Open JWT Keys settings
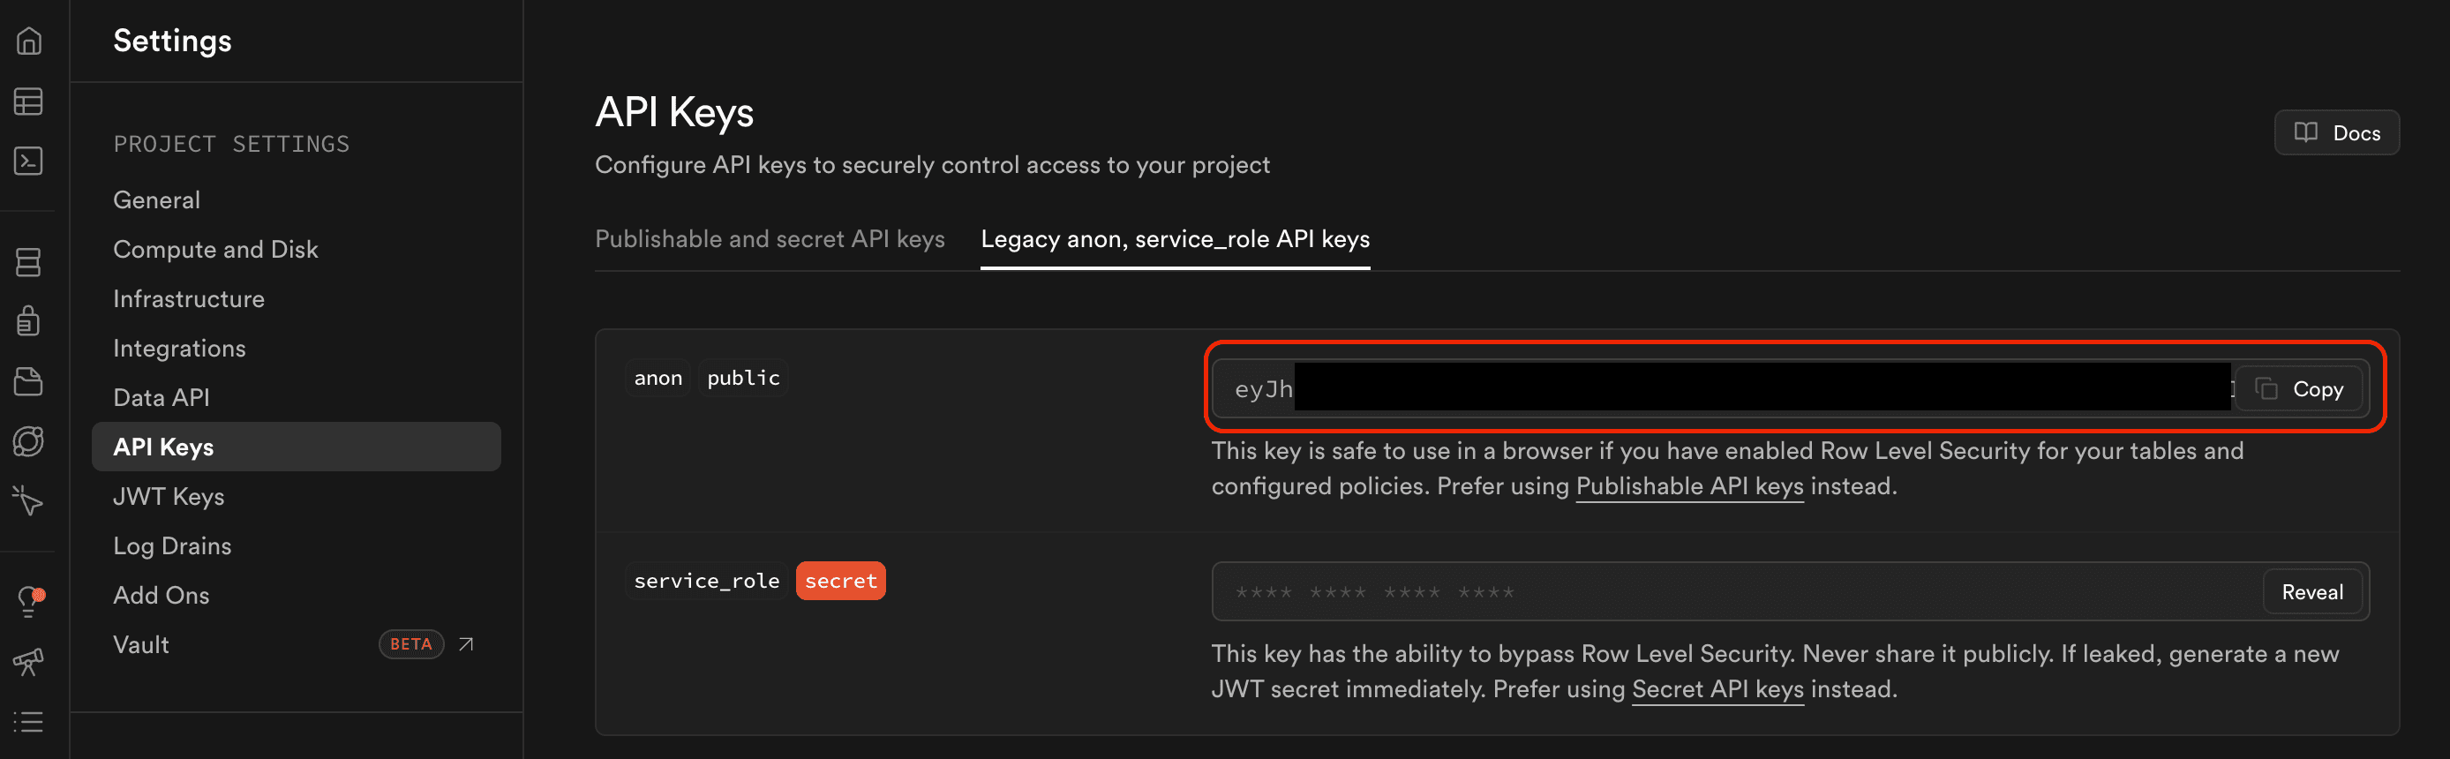Viewport: 2450px width, 759px height. 169,495
